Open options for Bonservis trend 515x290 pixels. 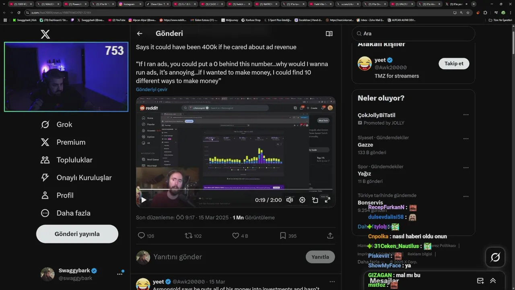click(466, 197)
